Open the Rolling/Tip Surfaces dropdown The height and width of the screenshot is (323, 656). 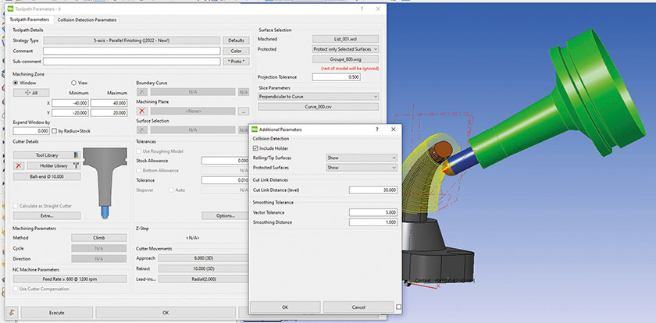(x=361, y=157)
